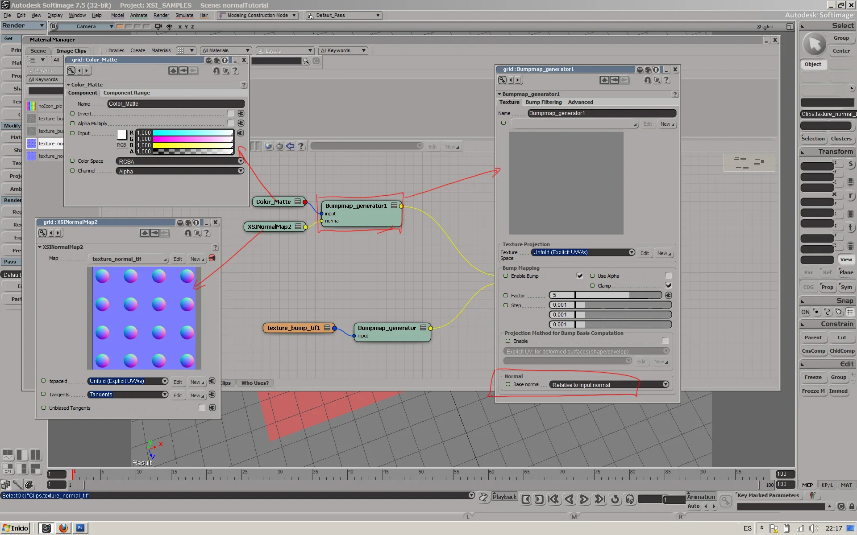Toggle the Unbiased Tangents checkbox
This screenshot has height=535, width=857.
pos(202,407)
